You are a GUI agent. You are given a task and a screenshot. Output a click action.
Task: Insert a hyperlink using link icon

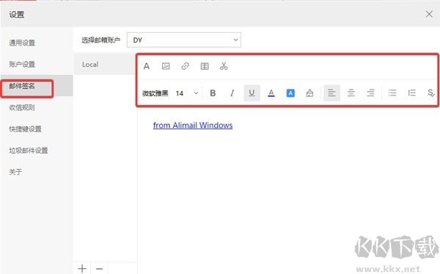(185, 66)
